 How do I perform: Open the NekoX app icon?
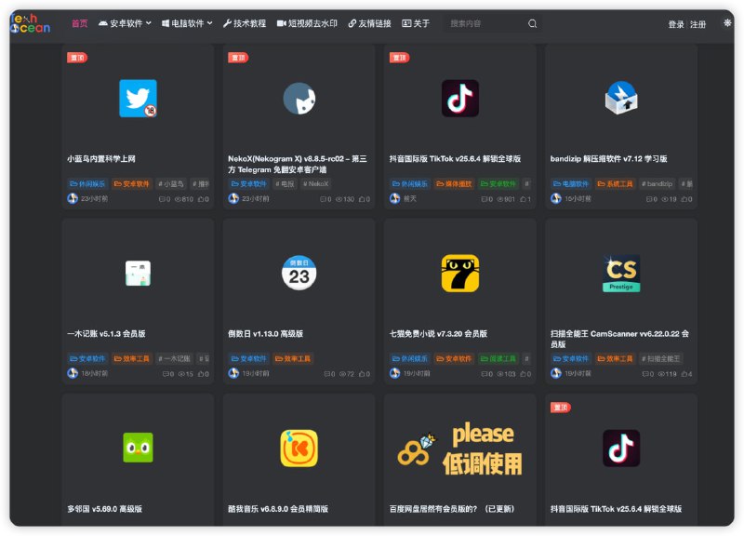coord(299,99)
